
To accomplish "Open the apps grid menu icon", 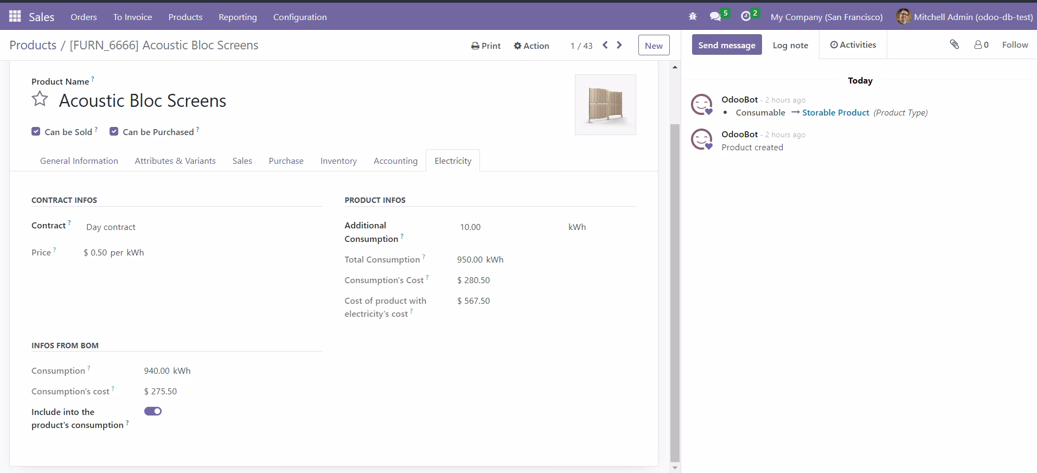I will [15, 16].
